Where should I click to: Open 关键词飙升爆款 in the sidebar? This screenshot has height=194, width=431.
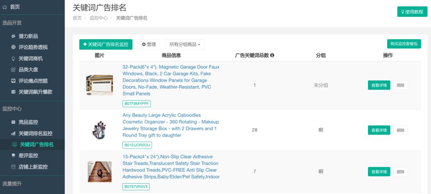coord(35,92)
